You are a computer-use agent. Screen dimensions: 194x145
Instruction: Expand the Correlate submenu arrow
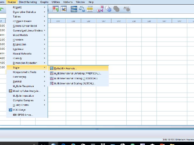[x=44, y=40]
